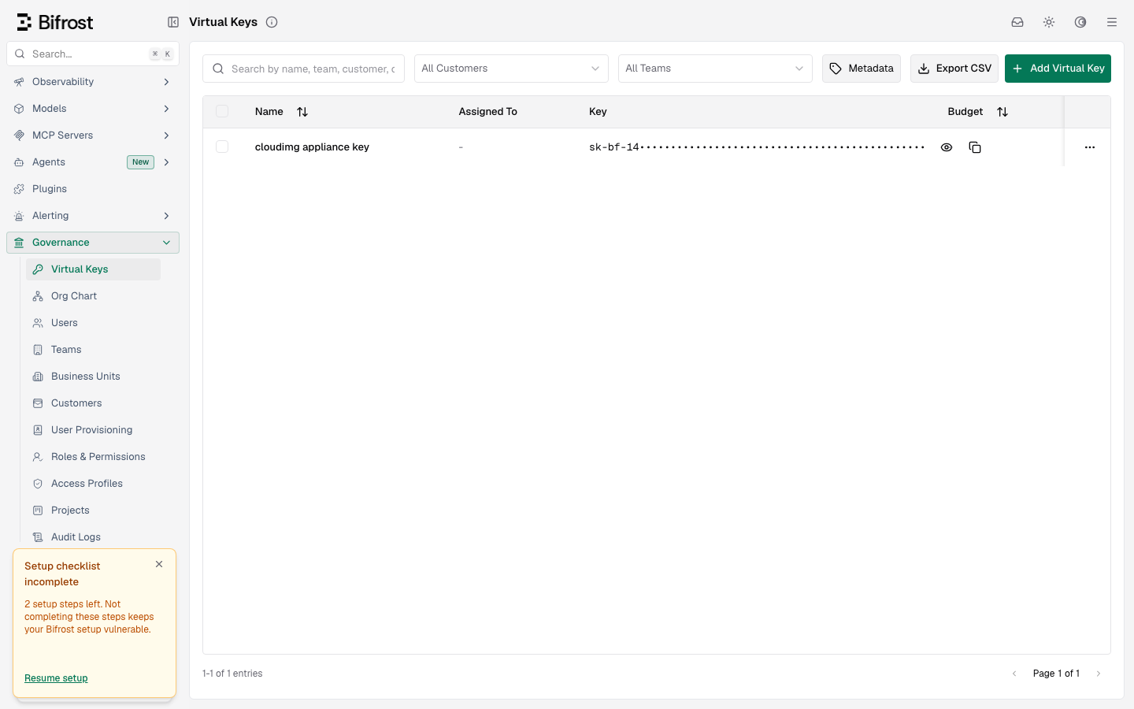
Task: Open the All Teams dropdown
Action: click(715, 69)
